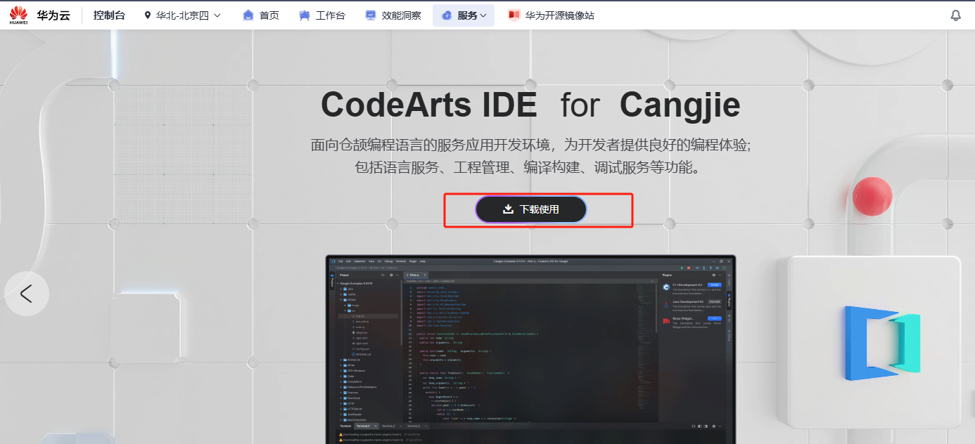Expand the 服务 services dropdown
The image size is (975, 444).
pyautogui.click(x=464, y=15)
